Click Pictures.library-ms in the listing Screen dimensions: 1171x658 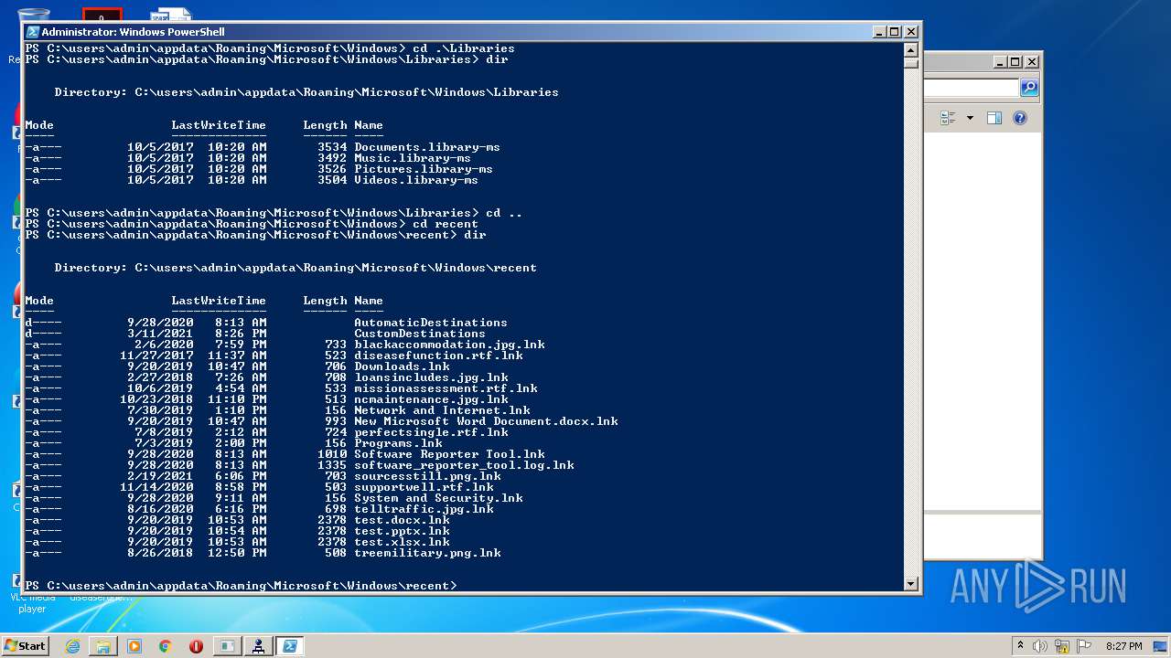(424, 169)
